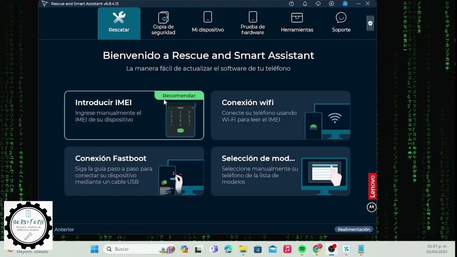
Task: Switch to OBS Studio on taskbar
Action: [x=332, y=249]
